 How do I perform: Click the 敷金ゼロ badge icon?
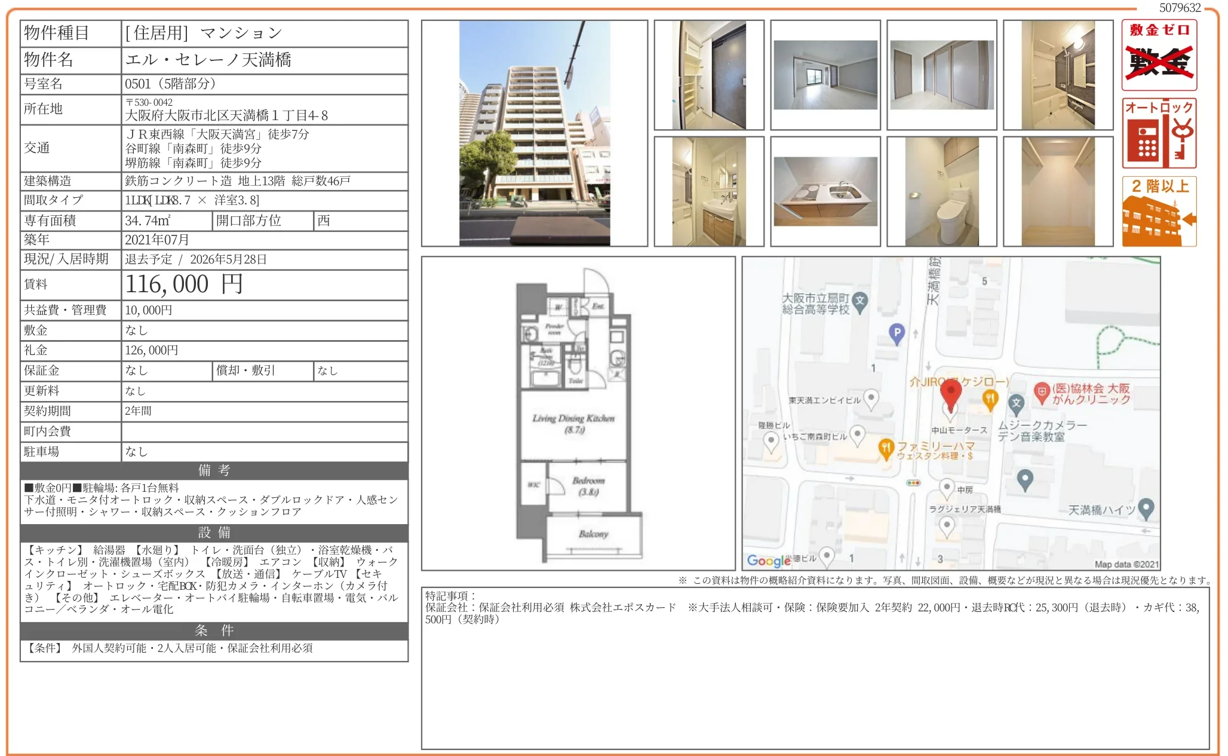point(1159,55)
